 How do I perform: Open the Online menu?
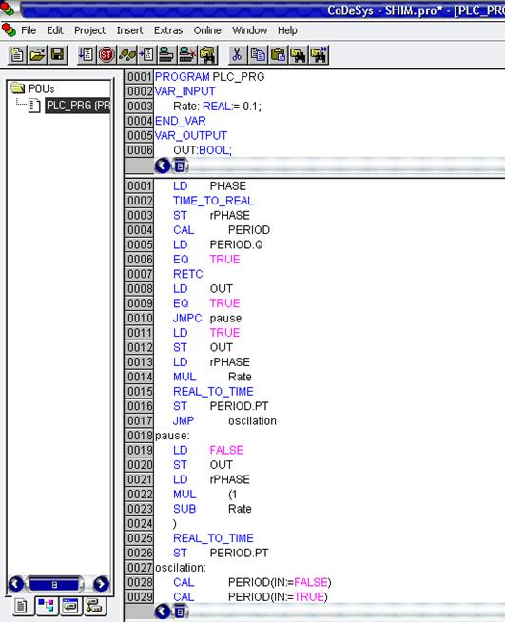pyautogui.click(x=207, y=30)
